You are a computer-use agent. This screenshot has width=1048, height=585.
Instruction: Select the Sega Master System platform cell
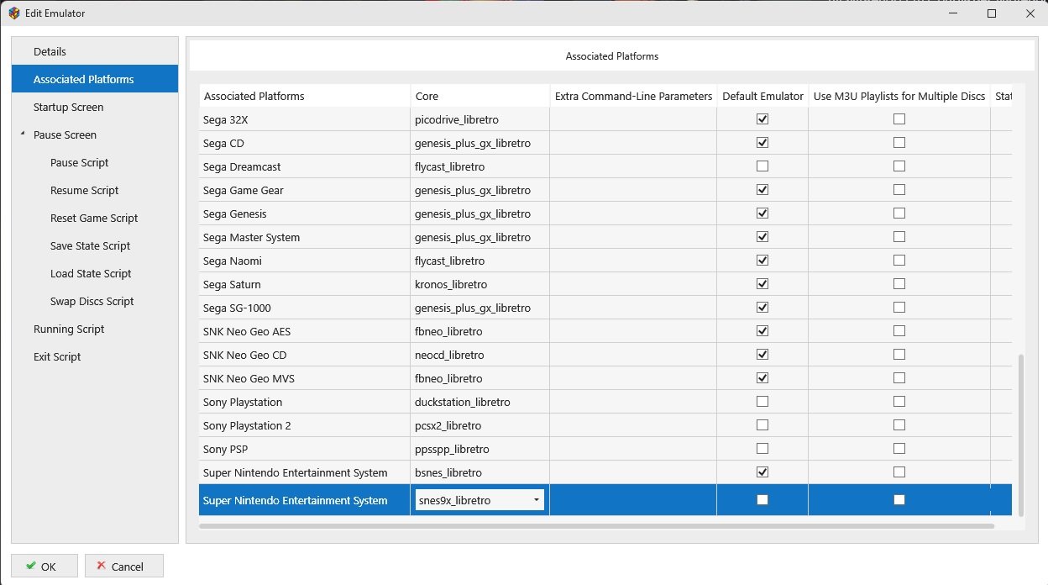coord(305,237)
